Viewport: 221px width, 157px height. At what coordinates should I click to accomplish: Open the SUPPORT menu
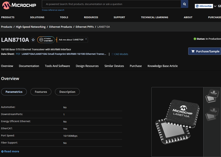pyautogui.click(x=119, y=17)
